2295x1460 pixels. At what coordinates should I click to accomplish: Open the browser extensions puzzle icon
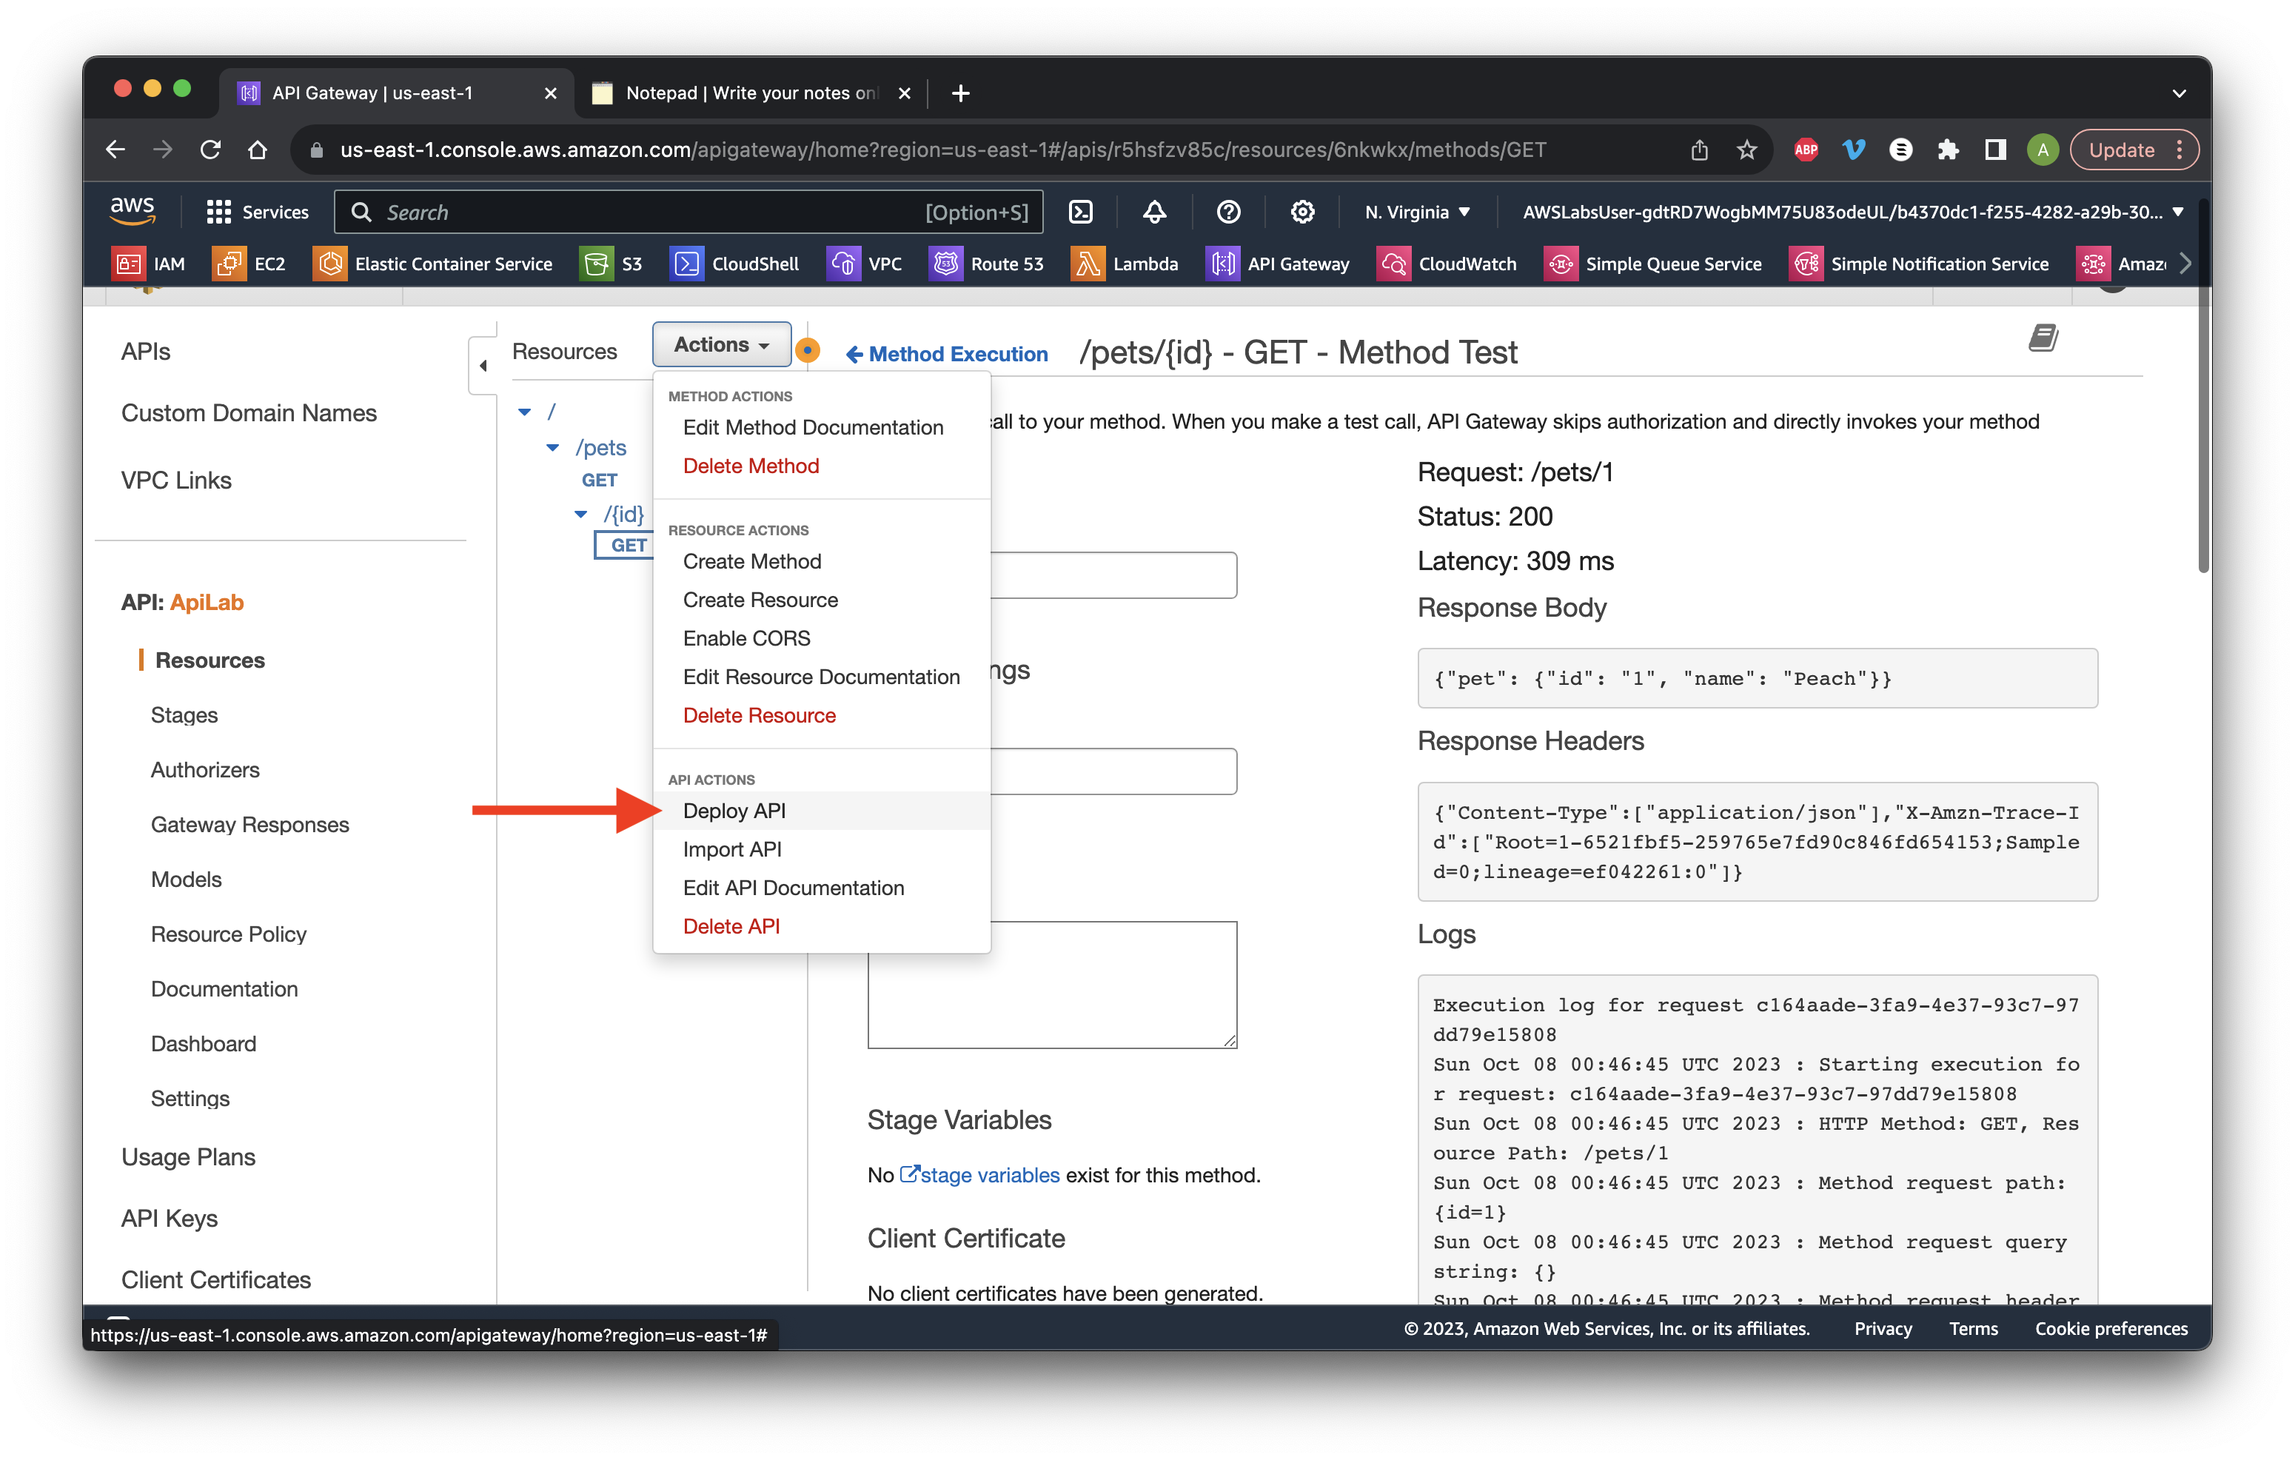point(1947,150)
